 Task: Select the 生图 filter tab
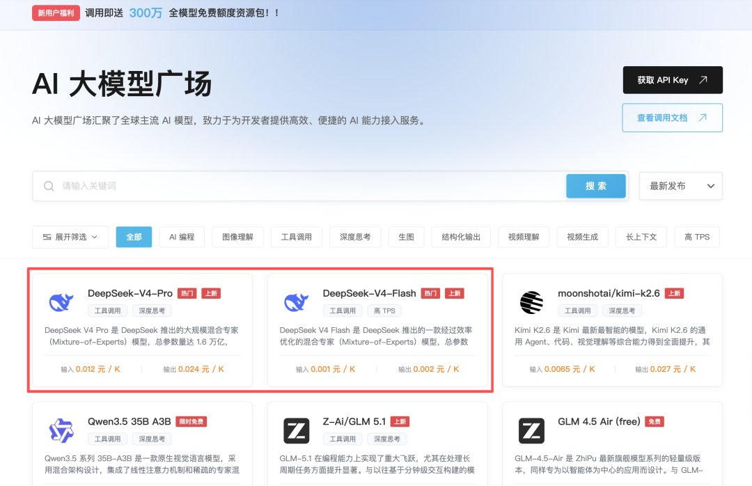pos(406,237)
